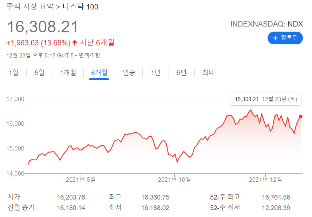The height and width of the screenshot is (217, 312).
Task: Click the 12월 23일 오후 5:15 GMT-5 timestamp
Action: (x=40, y=55)
